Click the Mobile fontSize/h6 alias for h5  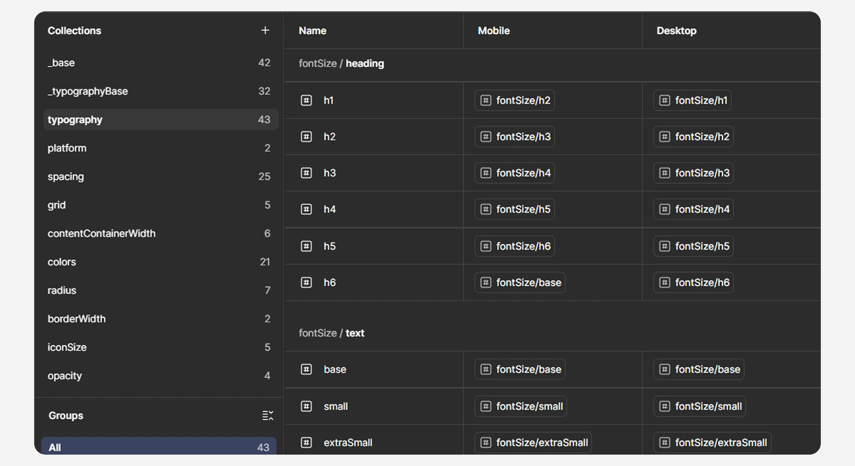coord(515,246)
